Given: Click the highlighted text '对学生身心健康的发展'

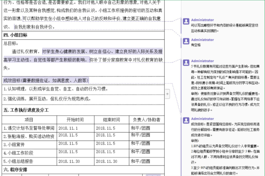Looking at the screenshot, I should 64,51.
